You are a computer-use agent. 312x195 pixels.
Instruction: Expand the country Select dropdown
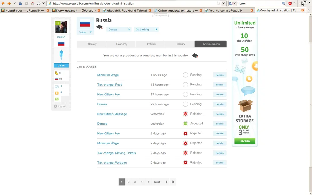pyautogui.click(x=85, y=32)
